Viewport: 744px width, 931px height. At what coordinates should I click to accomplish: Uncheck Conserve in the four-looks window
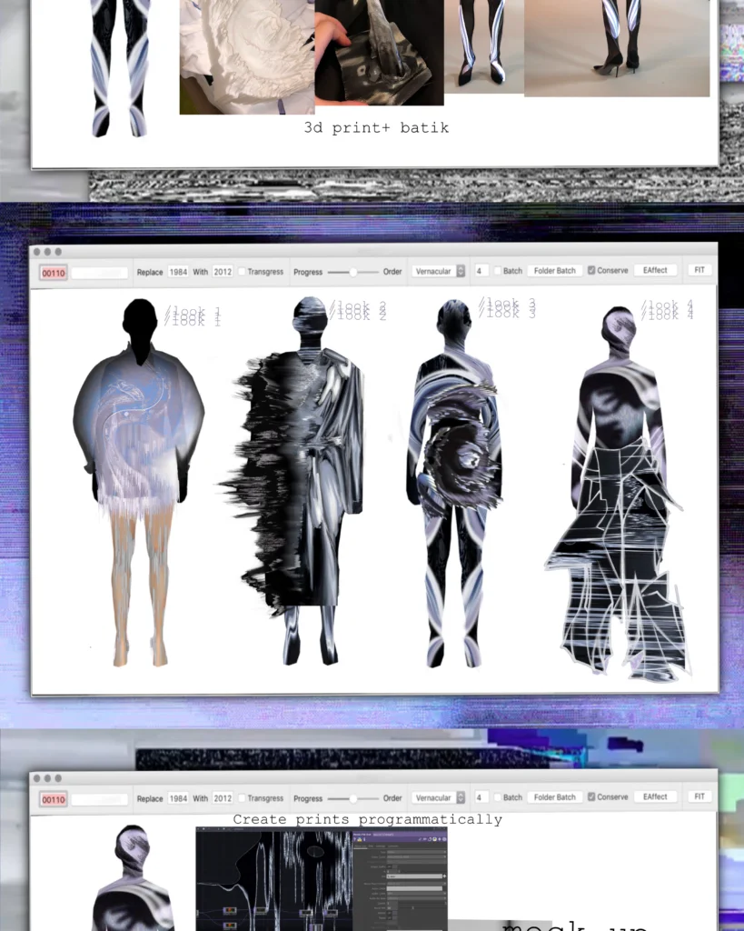(x=592, y=271)
